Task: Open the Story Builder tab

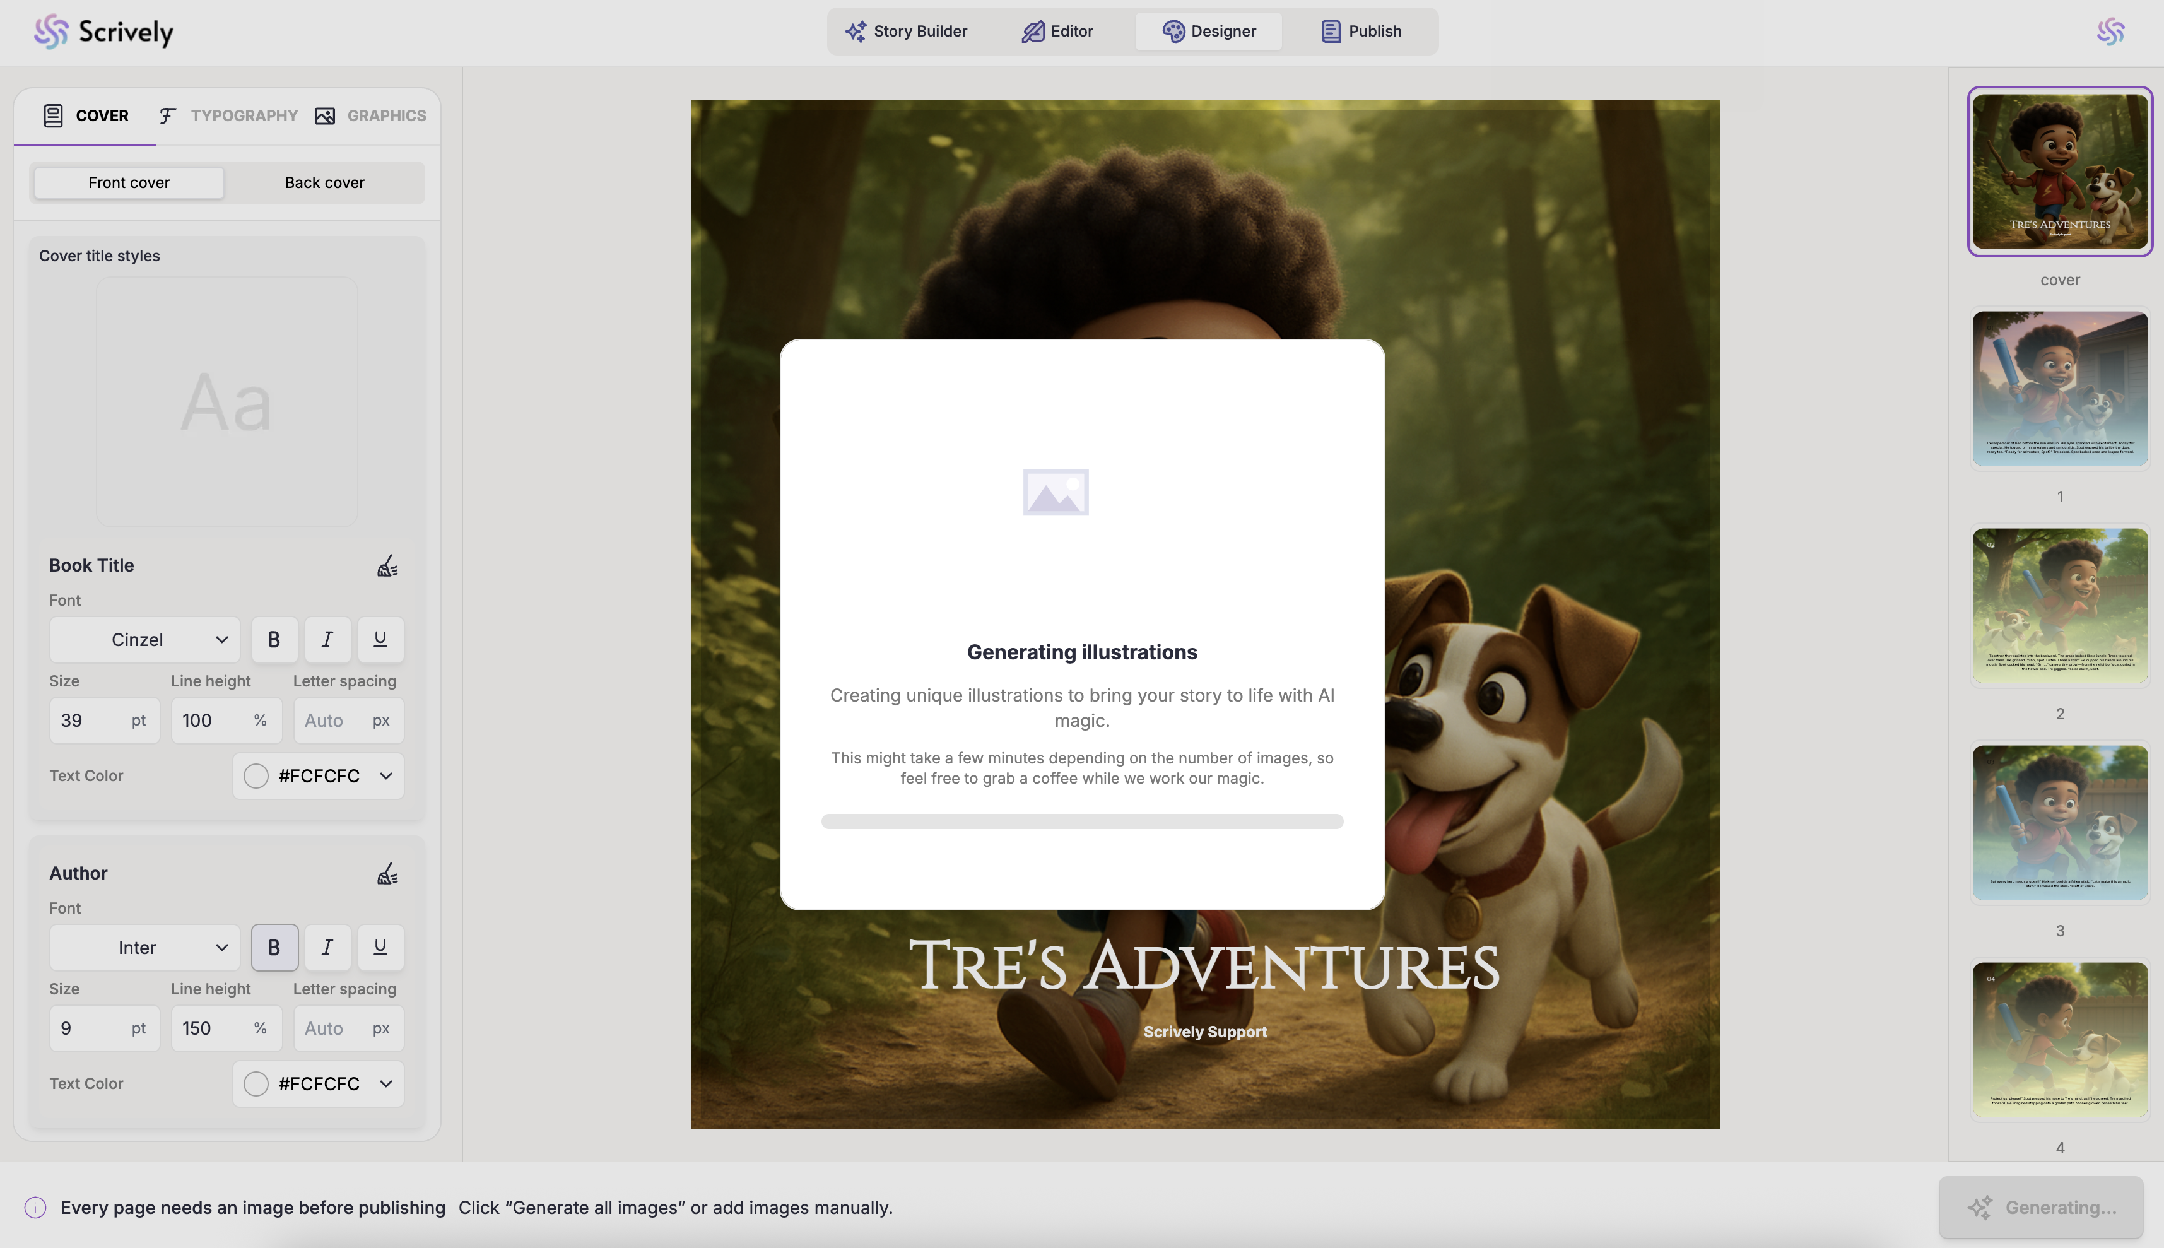Action: (x=906, y=32)
